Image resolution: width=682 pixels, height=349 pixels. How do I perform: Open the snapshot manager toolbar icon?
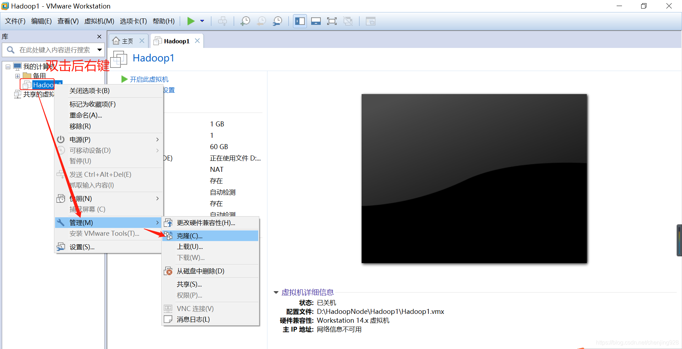pyautogui.click(x=277, y=21)
